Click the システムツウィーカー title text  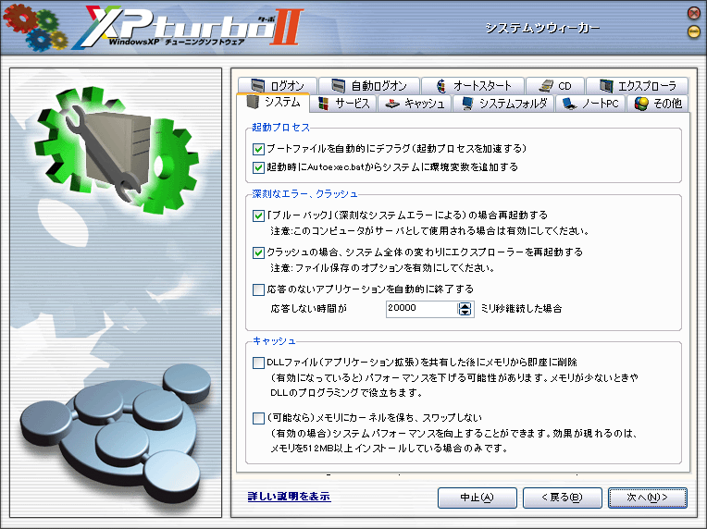(542, 28)
